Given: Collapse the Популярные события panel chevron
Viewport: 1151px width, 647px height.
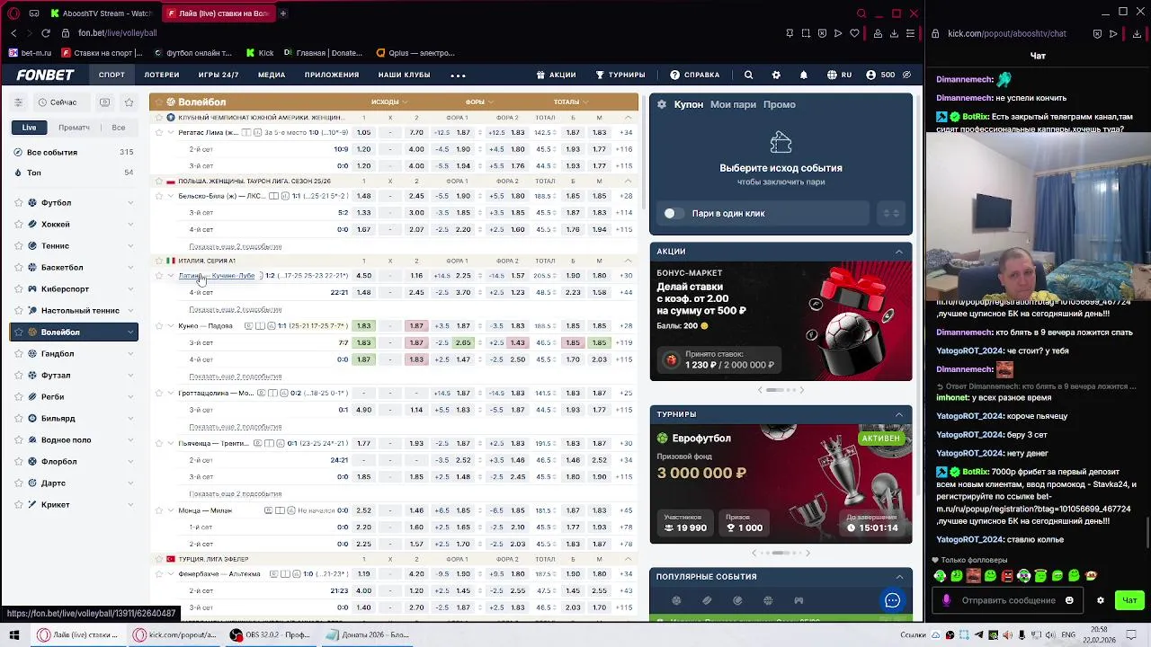Looking at the screenshot, I should [x=898, y=577].
